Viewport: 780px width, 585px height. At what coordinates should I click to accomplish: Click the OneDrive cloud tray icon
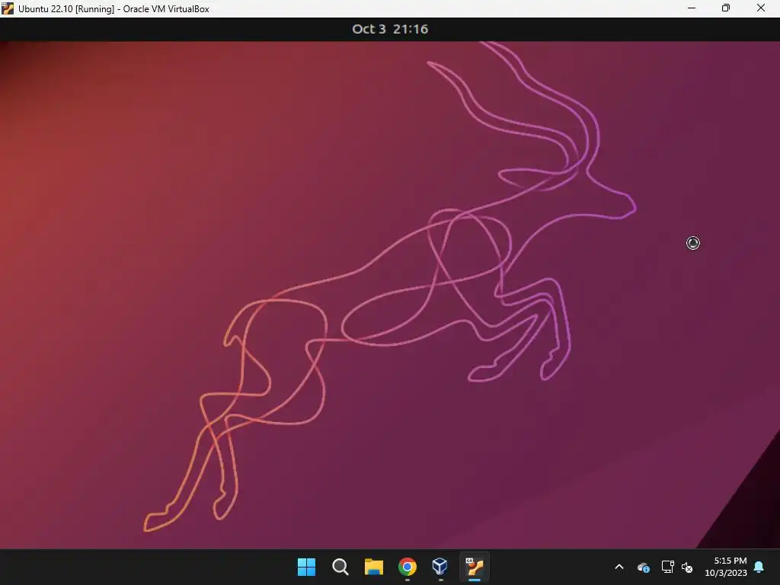643,567
